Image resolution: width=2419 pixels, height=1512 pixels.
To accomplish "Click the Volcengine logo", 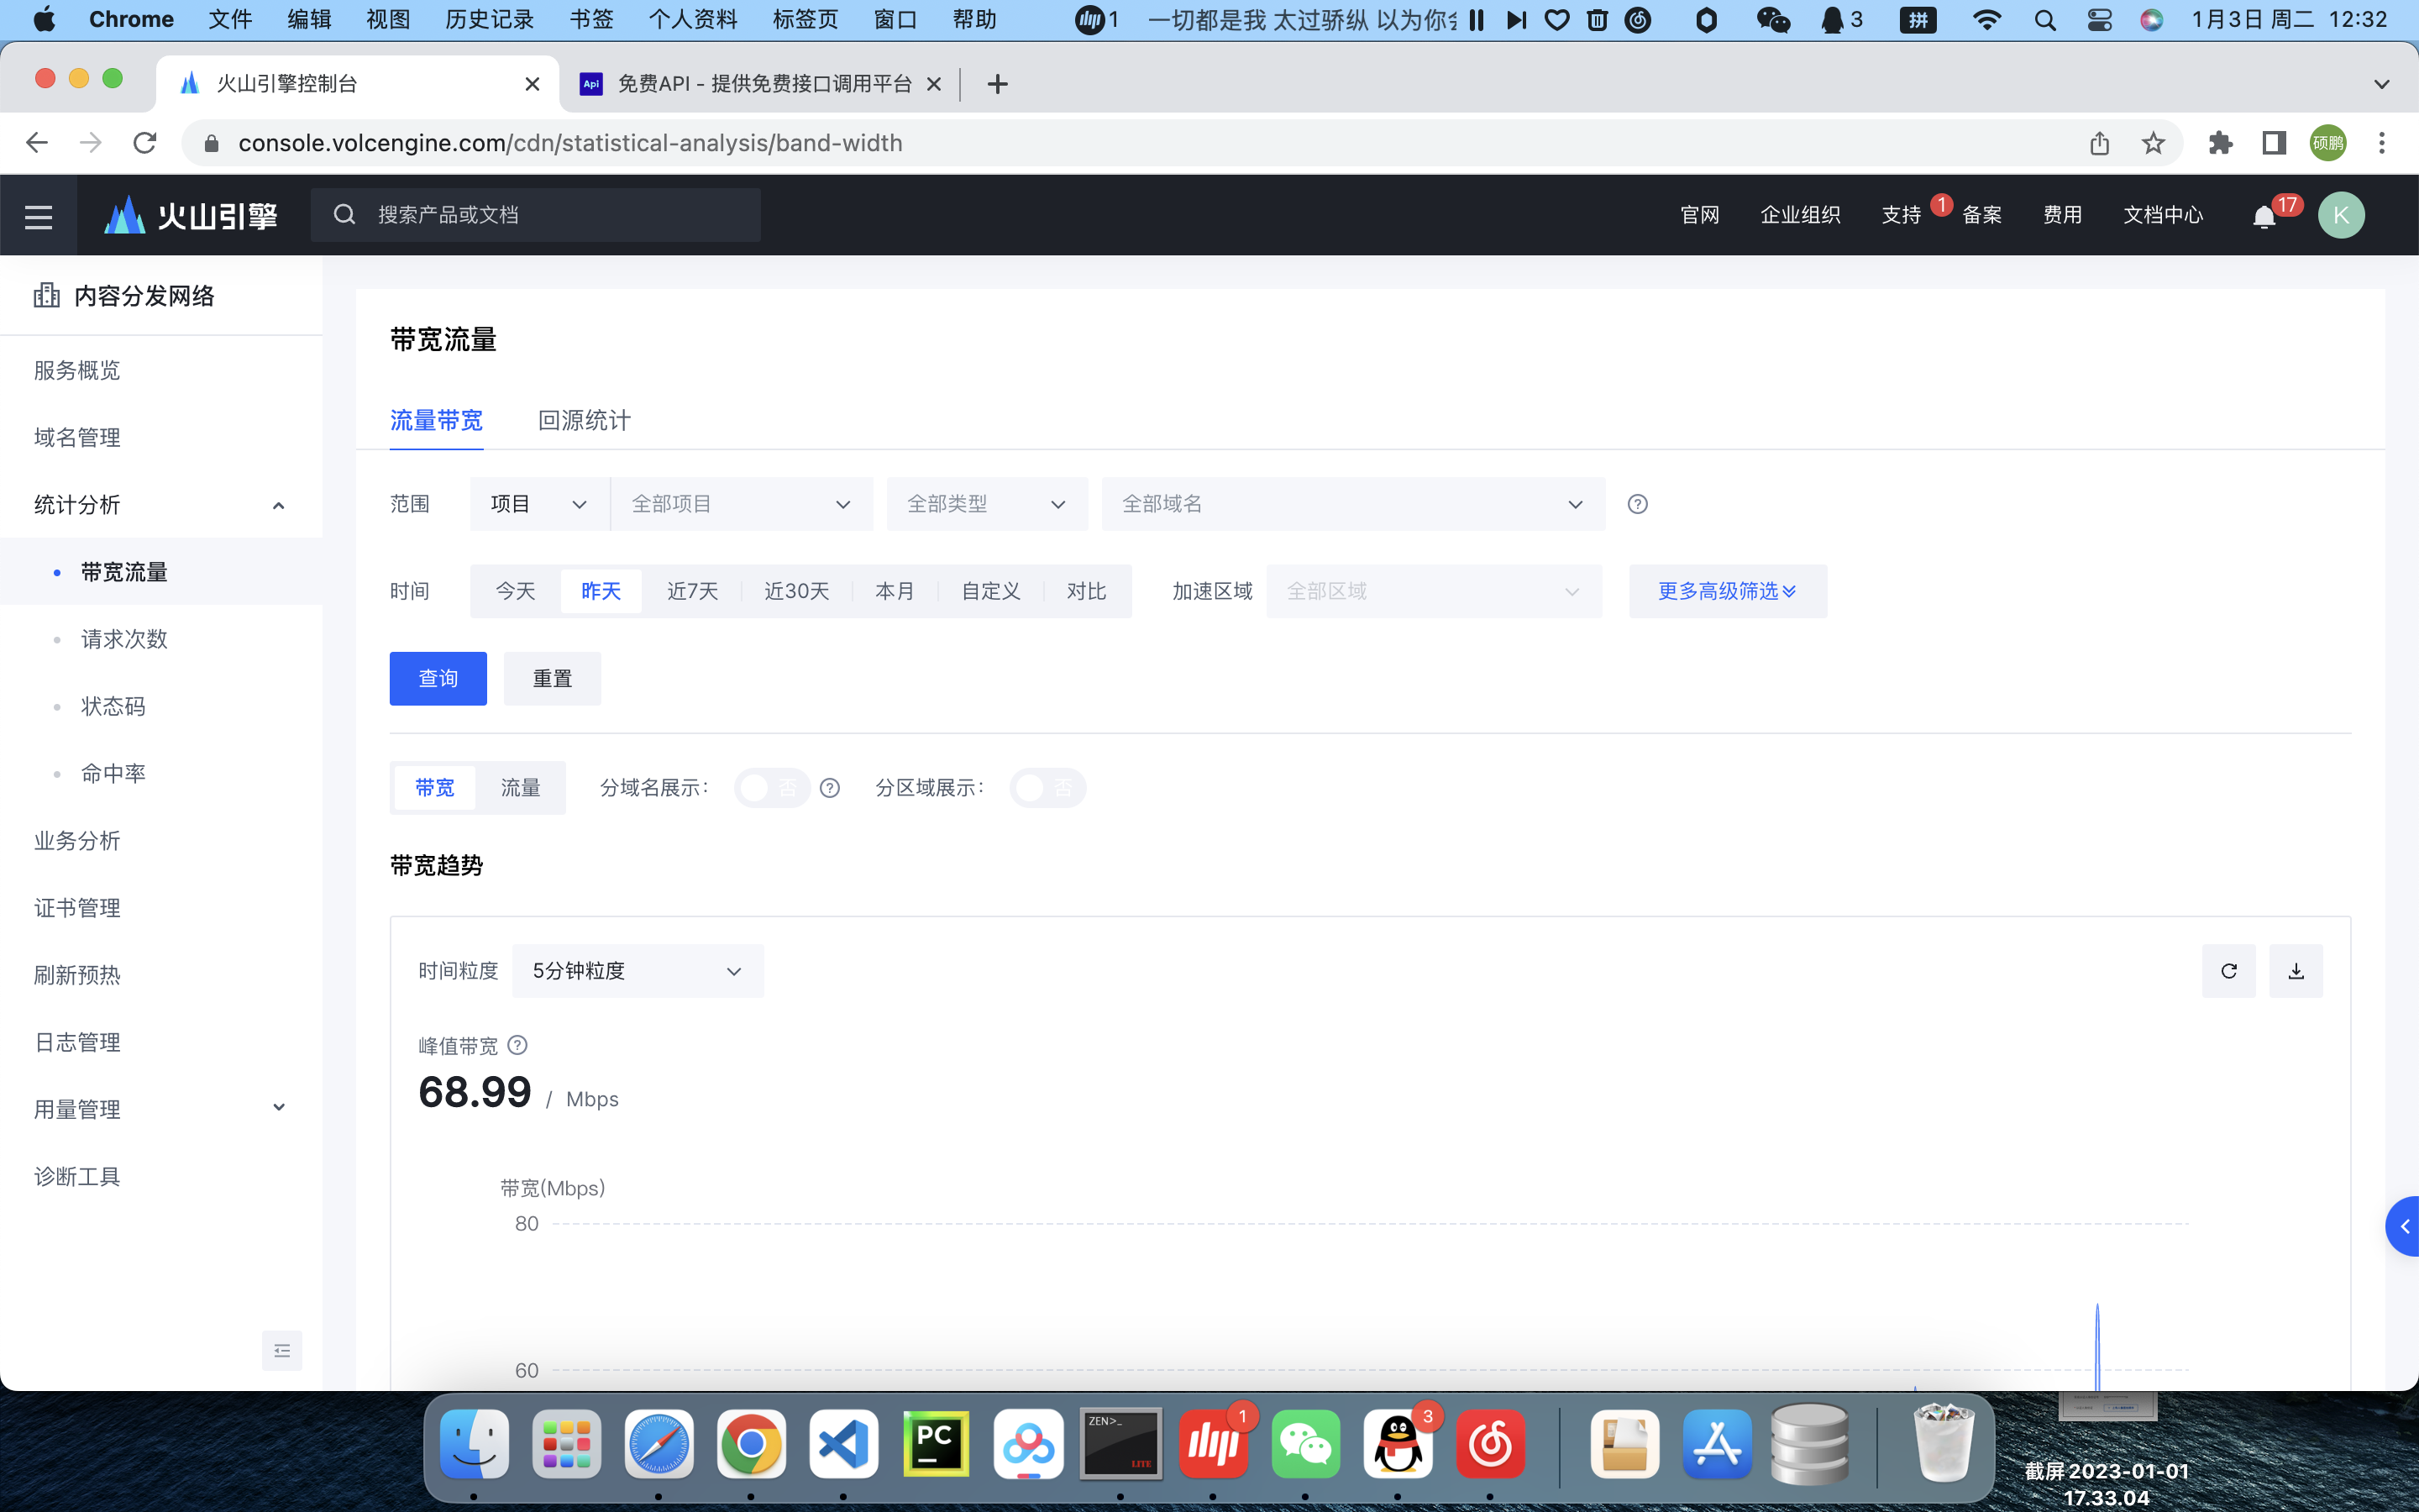I will click(x=191, y=215).
